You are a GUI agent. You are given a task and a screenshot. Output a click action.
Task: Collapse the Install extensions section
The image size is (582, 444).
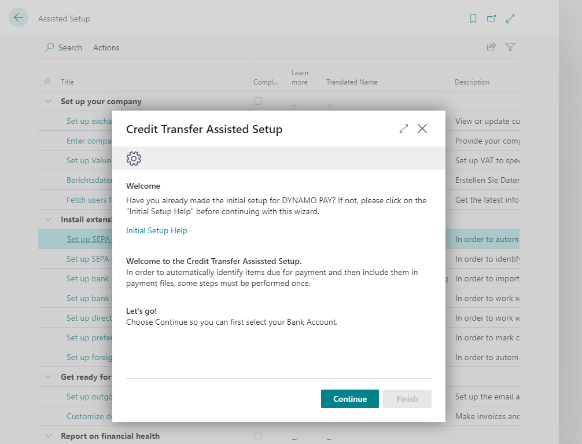coord(49,219)
